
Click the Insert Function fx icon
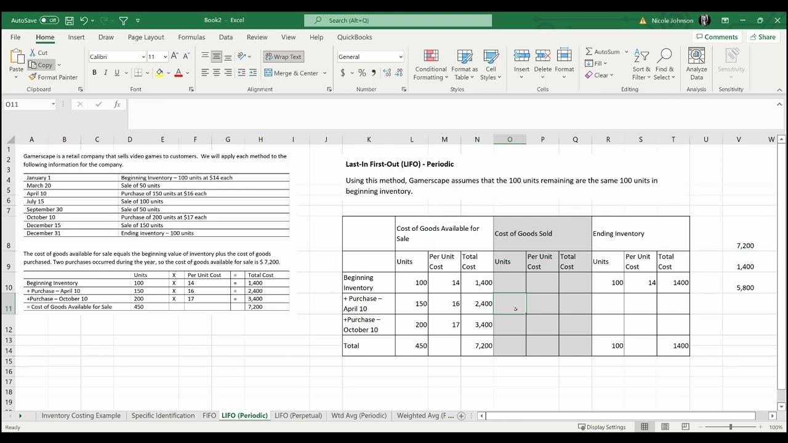point(117,105)
